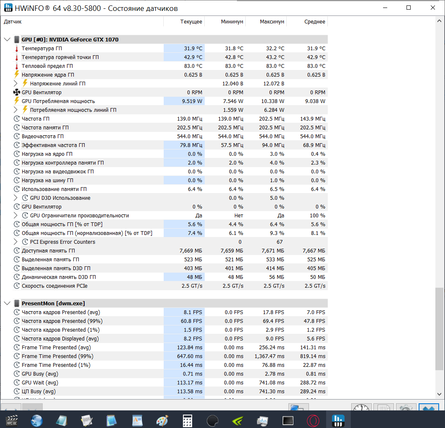Select Частота кадров Presented (avg) row

170,312
